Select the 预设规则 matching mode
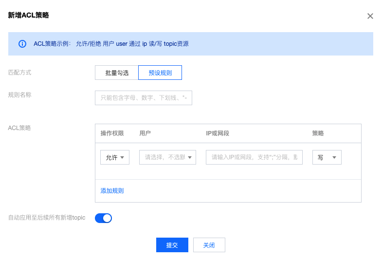This screenshot has height=261, width=382. pyautogui.click(x=160, y=73)
